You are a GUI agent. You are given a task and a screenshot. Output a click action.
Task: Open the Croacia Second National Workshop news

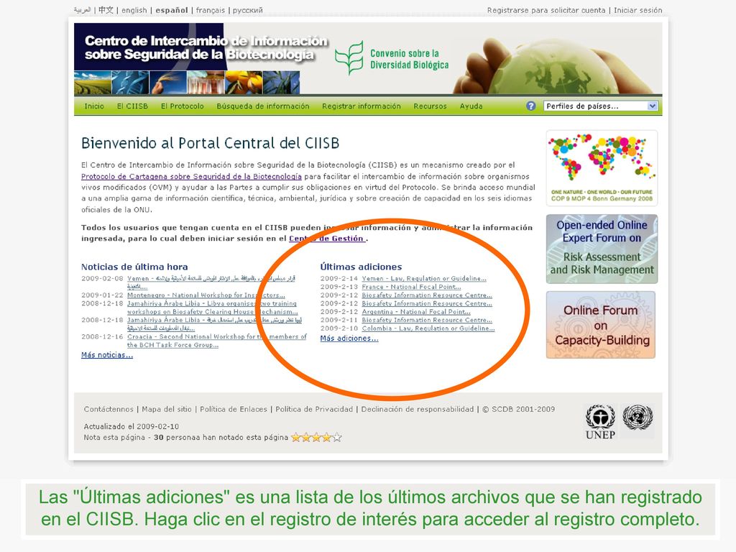(217, 341)
